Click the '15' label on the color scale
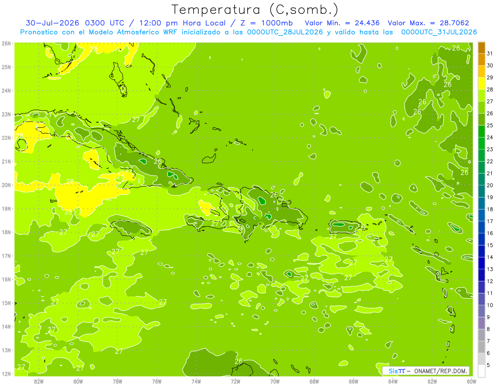Image resolution: width=501 pixels, height=387 pixels. 490,245
